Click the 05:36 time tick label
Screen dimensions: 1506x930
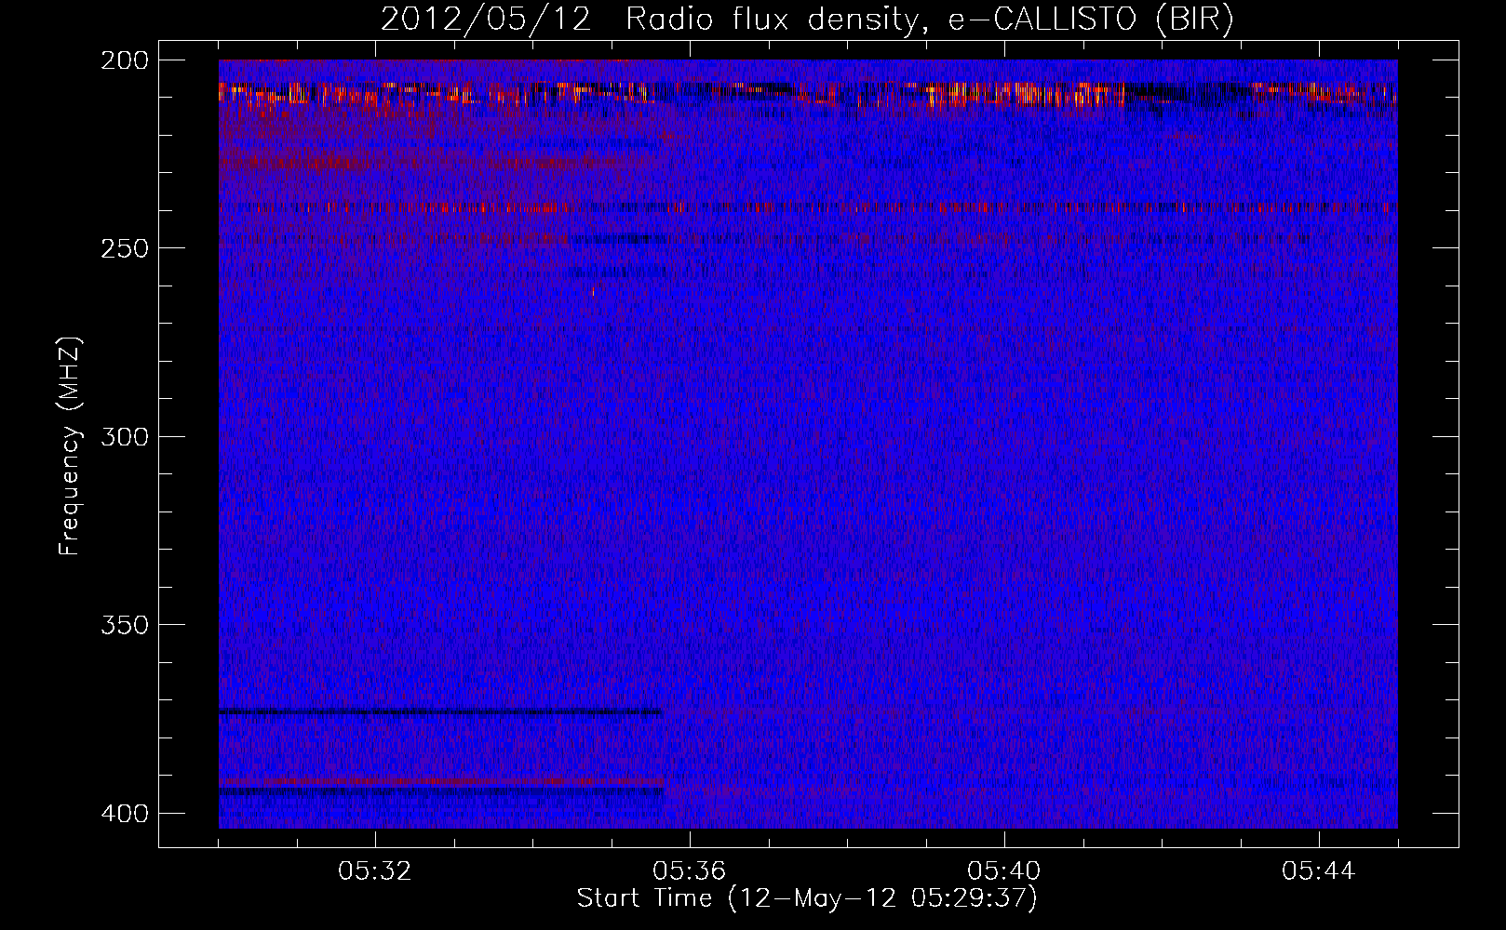click(690, 871)
